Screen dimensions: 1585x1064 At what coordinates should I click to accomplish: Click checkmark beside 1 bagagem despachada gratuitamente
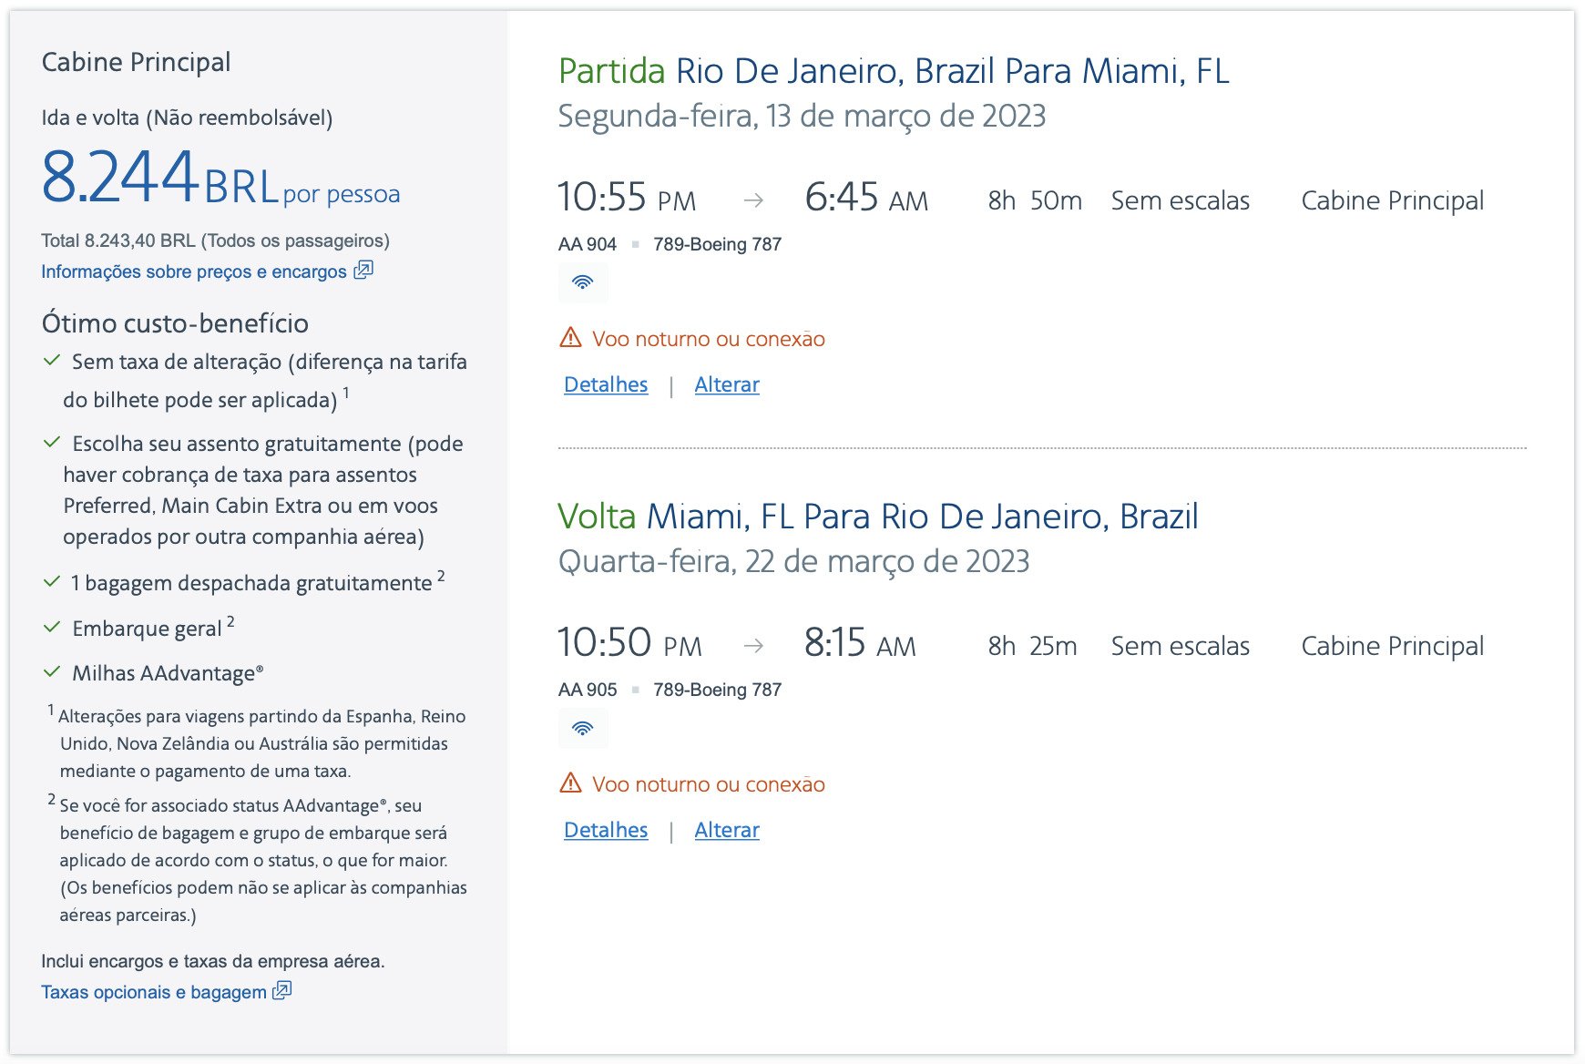(52, 582)
